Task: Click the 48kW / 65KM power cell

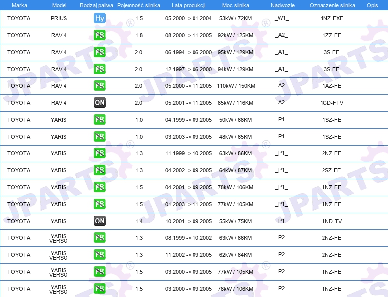Action: 235,137
